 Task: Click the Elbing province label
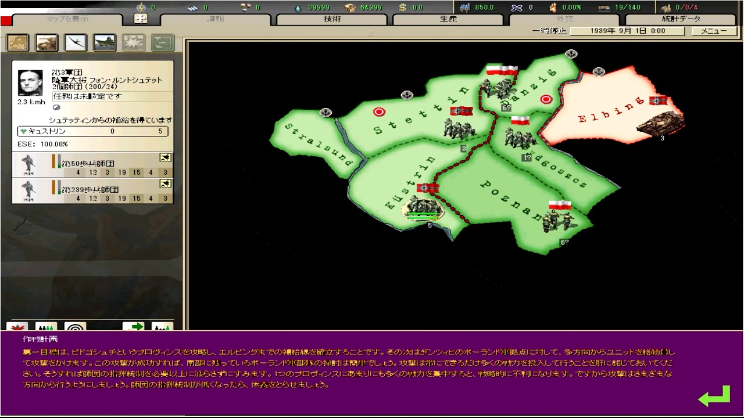point(613,110)
